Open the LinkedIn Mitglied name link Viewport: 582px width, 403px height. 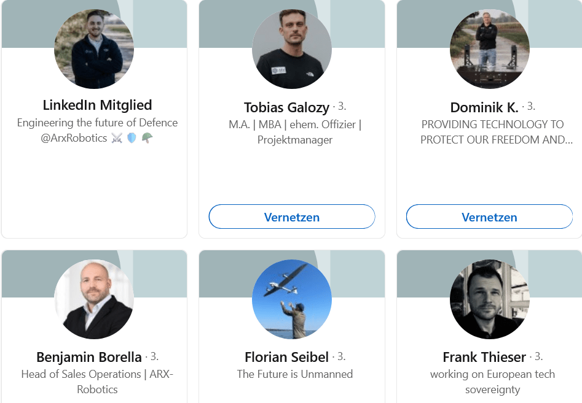tap(97, 105)
